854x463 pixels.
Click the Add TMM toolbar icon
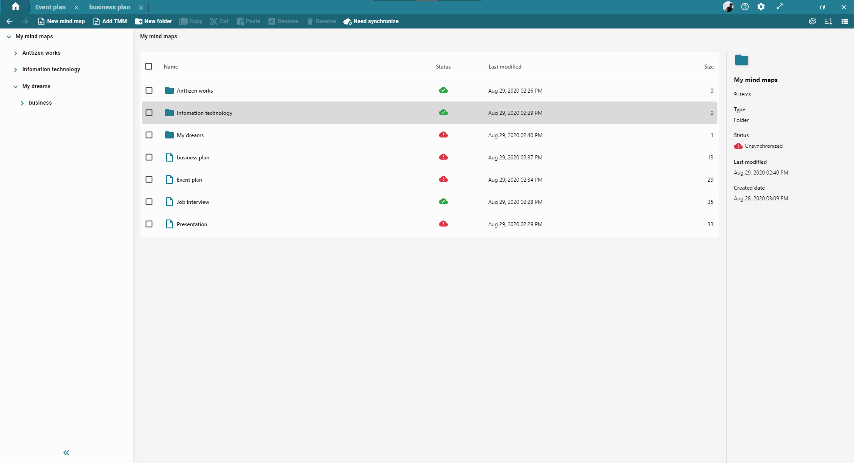(97, 21)
